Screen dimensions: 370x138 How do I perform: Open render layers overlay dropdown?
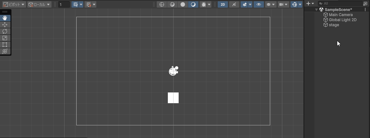(x=271, y=4)
